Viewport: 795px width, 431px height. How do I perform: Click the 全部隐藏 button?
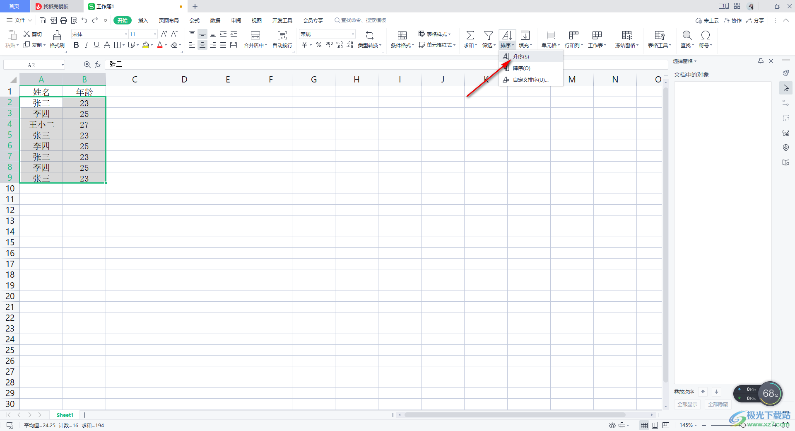tap(718, 404)
